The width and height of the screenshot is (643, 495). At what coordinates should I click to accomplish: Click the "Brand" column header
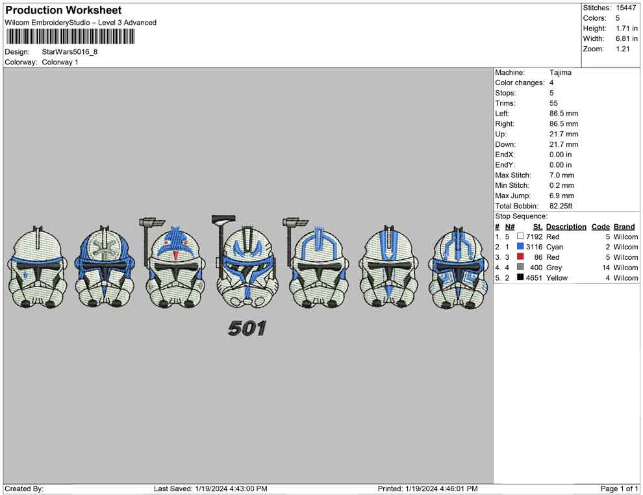pos(624,227)
